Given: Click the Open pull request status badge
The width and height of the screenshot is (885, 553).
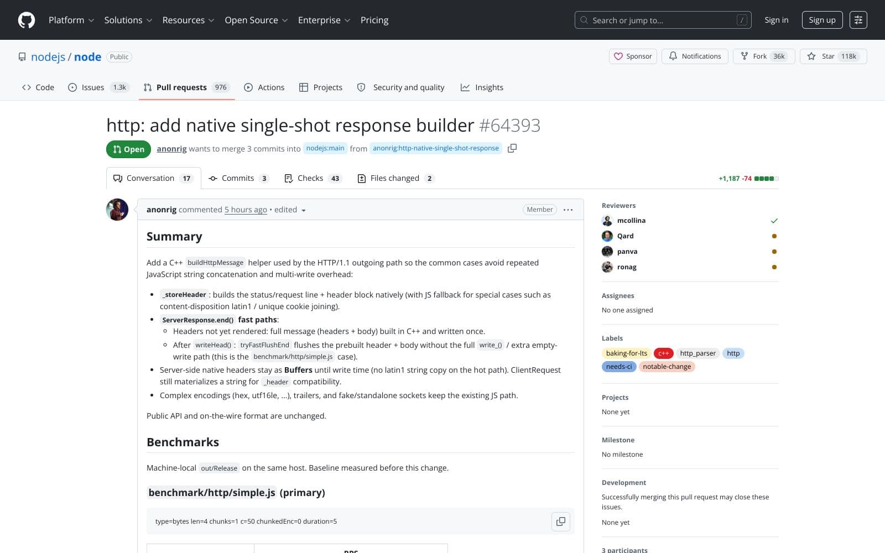Looking at the screenshot, I should tap(128, 149).
